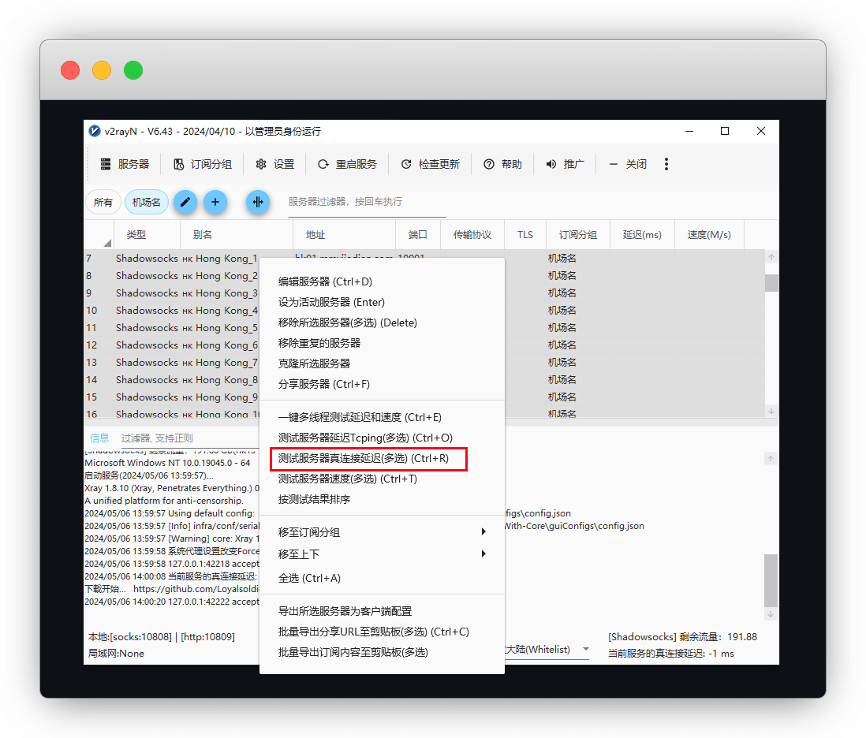Select the 机场名 group filter chip
The image size is (866, 738).
tap(147, 202)
